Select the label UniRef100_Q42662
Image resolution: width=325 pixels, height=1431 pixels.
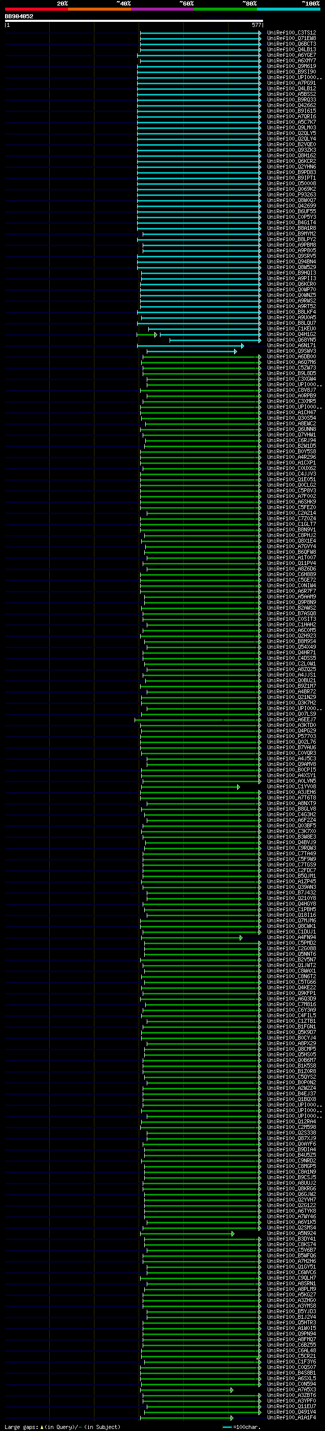[291, 105]
